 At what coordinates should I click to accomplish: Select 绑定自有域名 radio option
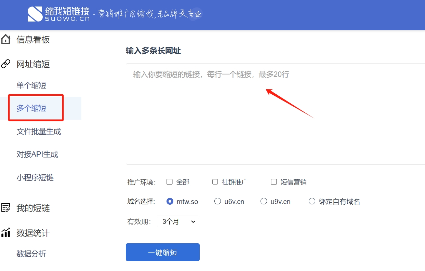(312, 201)
